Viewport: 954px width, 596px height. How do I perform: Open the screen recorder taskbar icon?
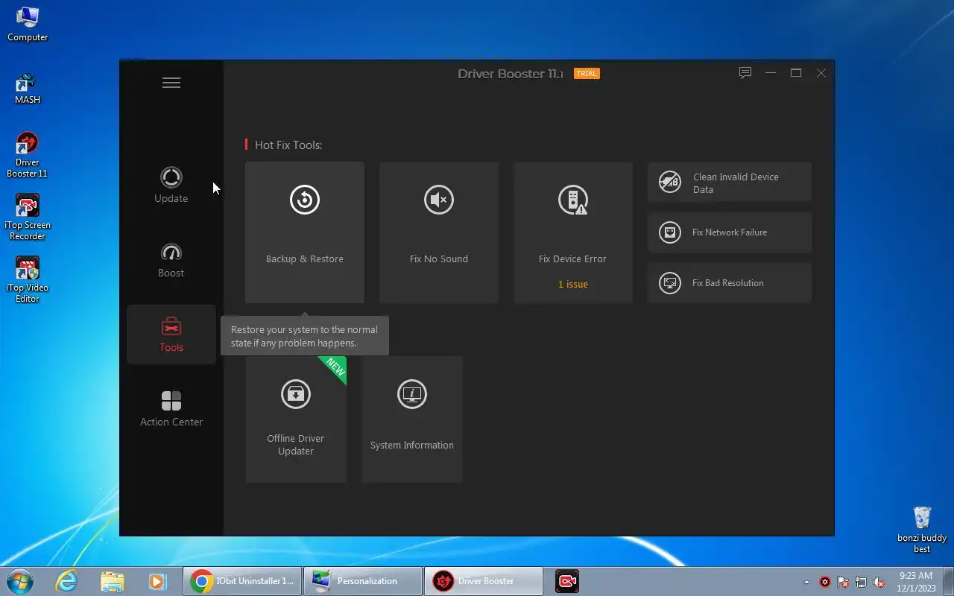pyautogui.click(x=567, y=581)
